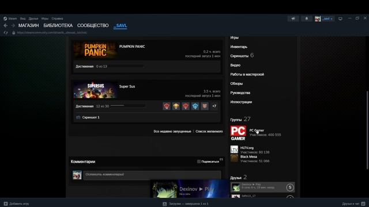
Task: Click second gold Super Sus achievement badge
Action: point(176,106)
